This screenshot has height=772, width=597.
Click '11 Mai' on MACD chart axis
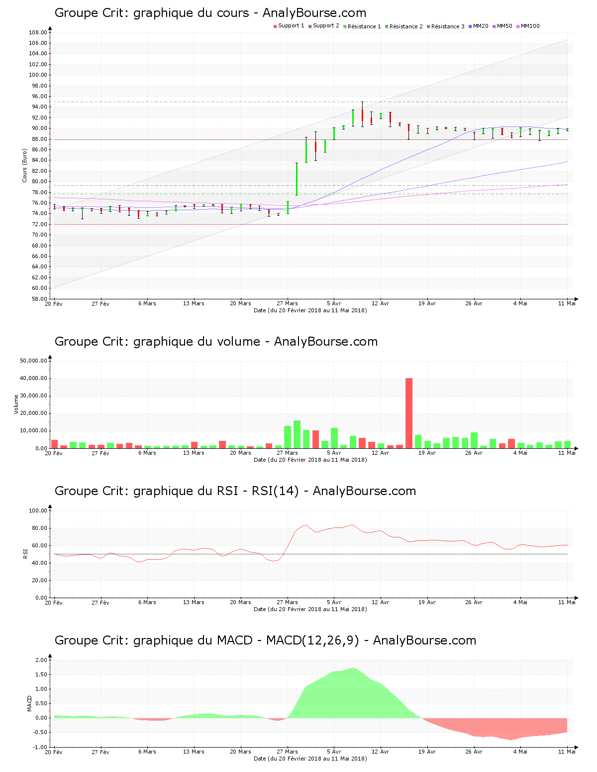pyautogui.click(x=567, y=752)
